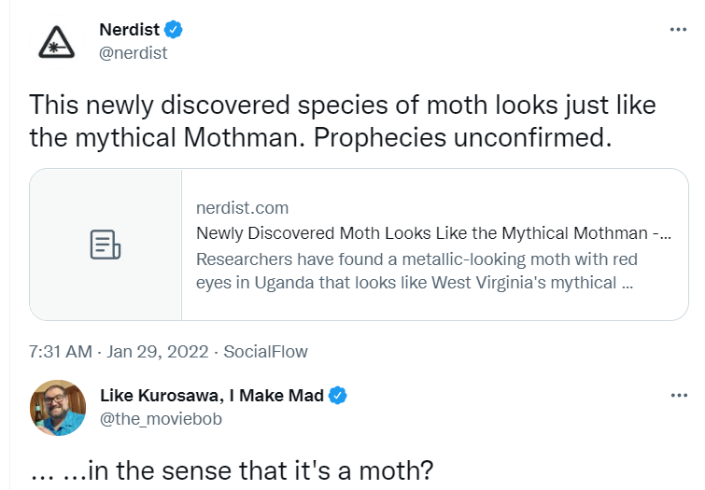705x490 pixels.
Task: Visit the @the_moviebob handle profile
Action: click(x=161, y=419)
